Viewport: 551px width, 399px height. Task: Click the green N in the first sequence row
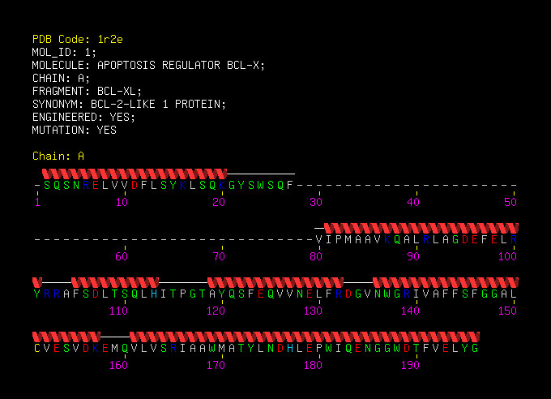[x=76, y=185]
